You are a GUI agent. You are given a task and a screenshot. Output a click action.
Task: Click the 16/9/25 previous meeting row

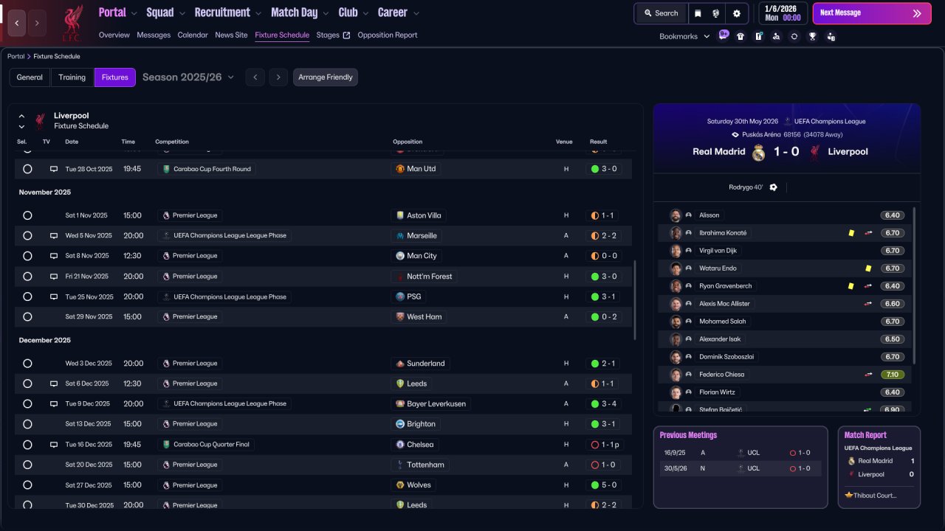(740, 453)
